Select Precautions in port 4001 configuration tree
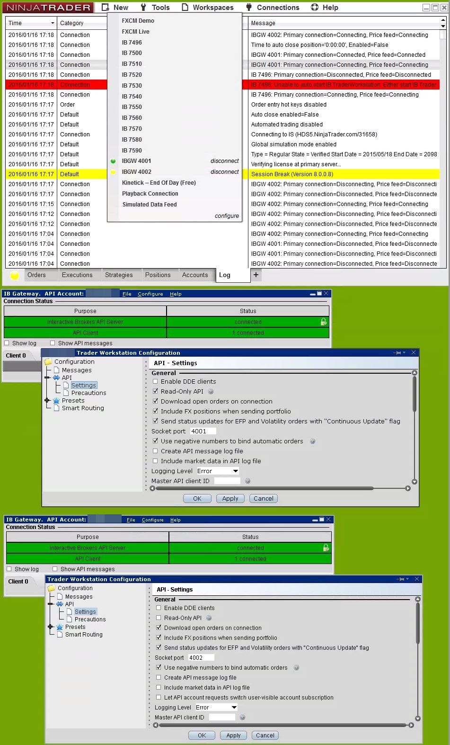 89,393
